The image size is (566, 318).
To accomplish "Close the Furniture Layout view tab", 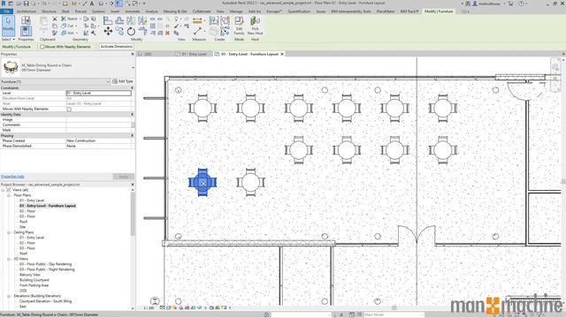I will coord(282,54).
